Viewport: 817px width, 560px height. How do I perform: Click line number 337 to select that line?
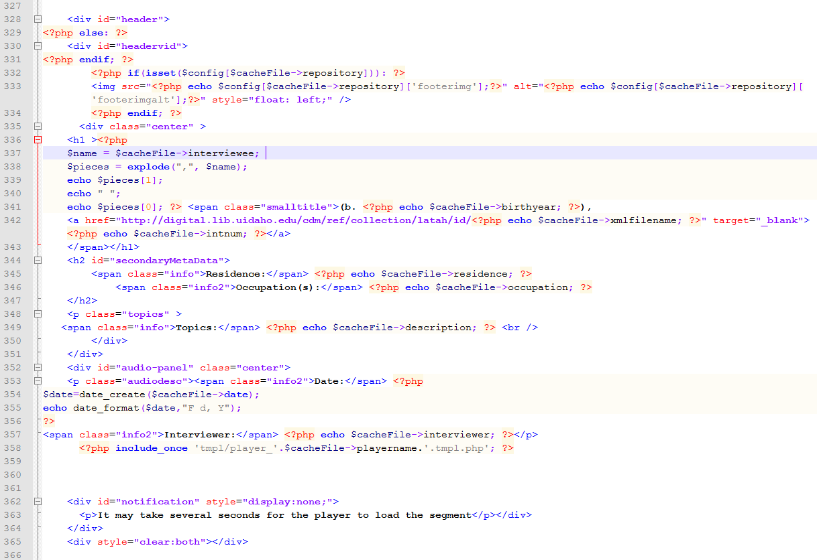13,153
